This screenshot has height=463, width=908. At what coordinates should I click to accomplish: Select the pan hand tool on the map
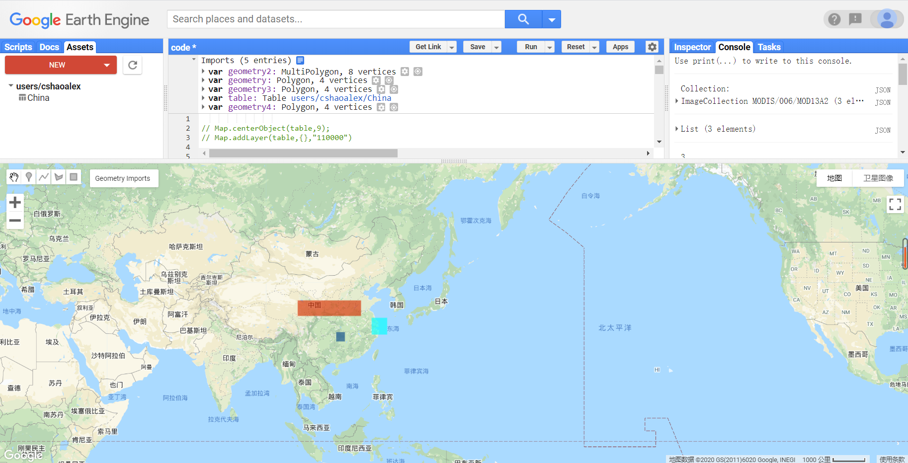[x=13, y=177]
